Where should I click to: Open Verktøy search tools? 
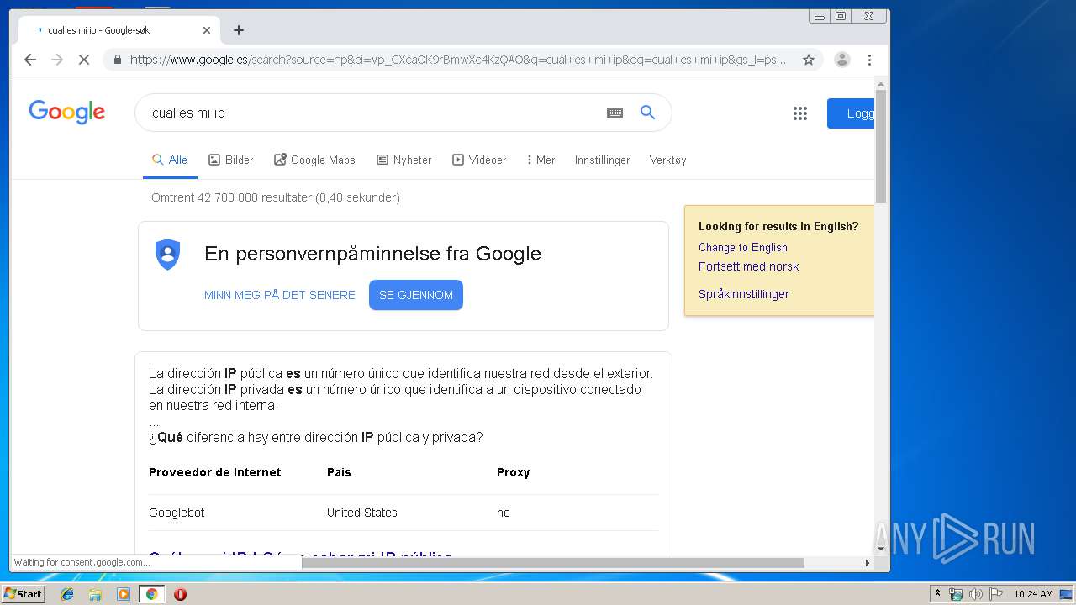(x=667, y=160)
